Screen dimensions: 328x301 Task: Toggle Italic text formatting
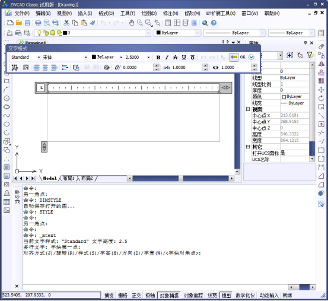[x=167, y=57]
